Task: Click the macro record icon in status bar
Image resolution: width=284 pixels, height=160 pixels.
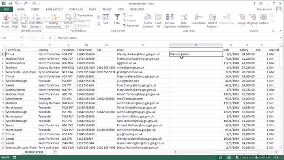Action: pos(15,158)
